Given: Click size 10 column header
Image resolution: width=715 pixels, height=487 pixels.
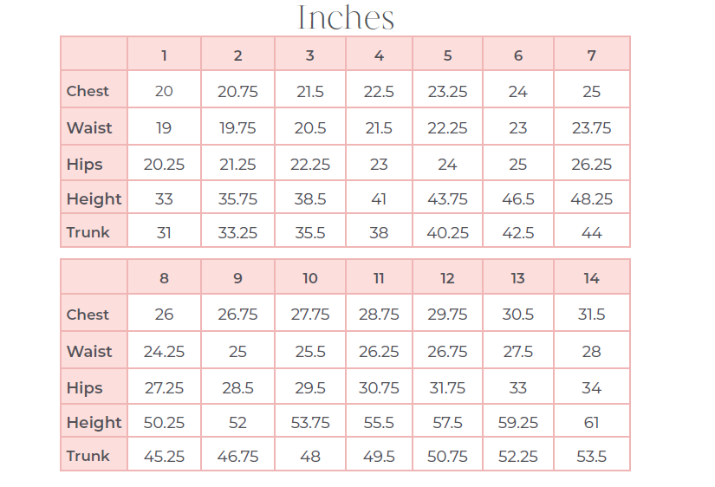Looking at the screenshot, I should (310, 278).
